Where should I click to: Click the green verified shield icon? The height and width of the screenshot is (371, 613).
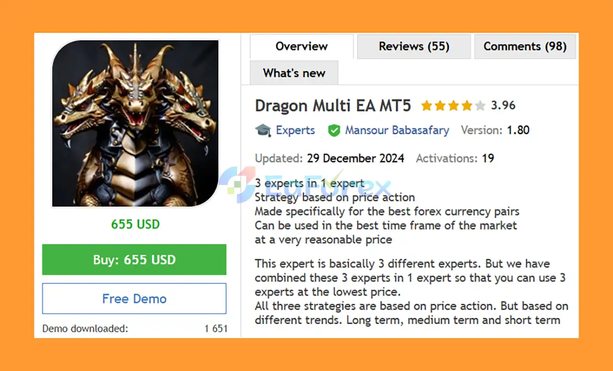[334, 130]
